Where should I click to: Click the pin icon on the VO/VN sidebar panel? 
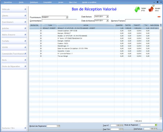(x=25, y=47)
